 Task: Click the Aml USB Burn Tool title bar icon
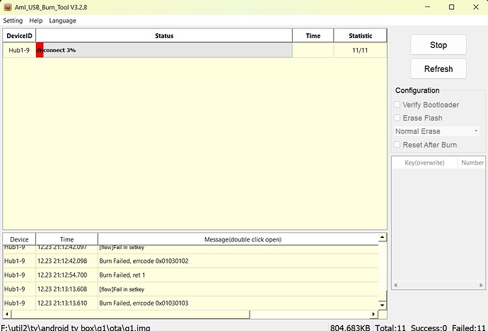[x=7, y=6]
